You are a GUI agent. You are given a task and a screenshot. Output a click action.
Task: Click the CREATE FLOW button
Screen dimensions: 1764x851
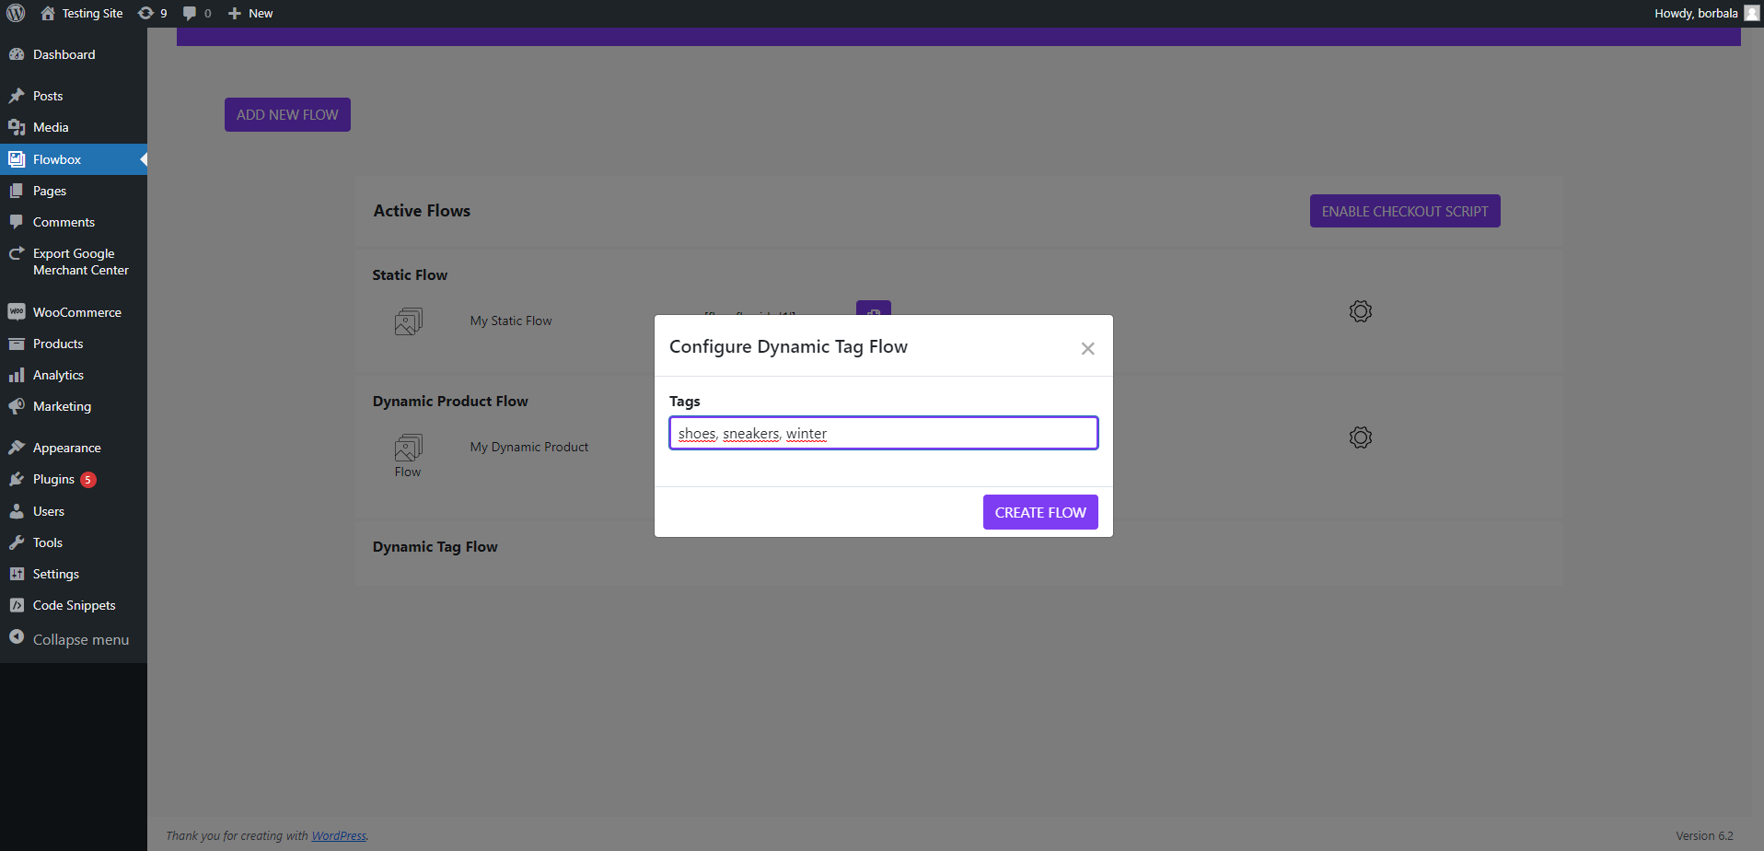[1040, 512]
